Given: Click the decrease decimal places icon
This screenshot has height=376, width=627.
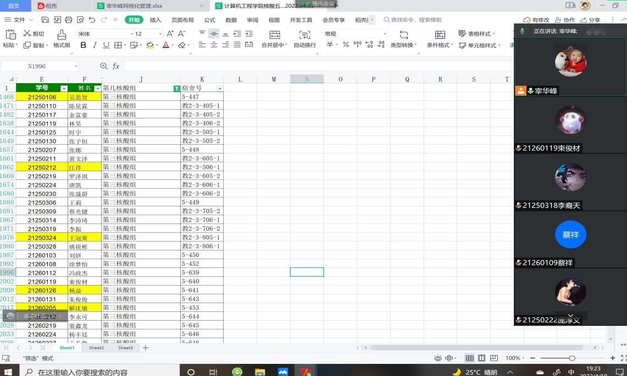Looking at the screenshot, I should 381,44.
